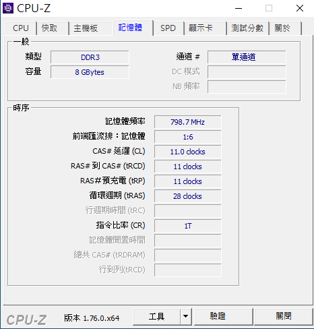The width and height of the screenshot is (314, 329).
Task: Click the CAS# 延遲 (CL) label
Action: 119,151
